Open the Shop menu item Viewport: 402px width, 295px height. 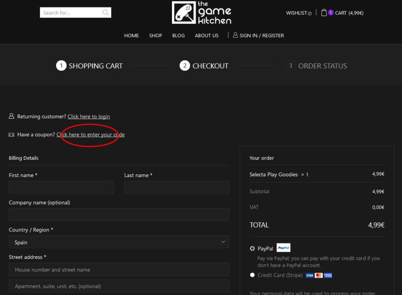tap(155, 35)
